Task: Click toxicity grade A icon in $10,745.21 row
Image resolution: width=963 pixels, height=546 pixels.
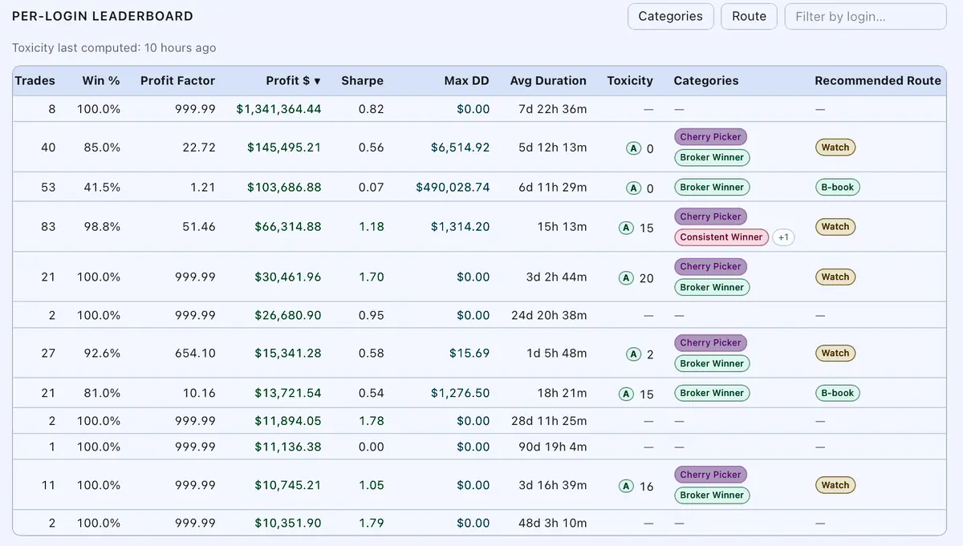Action: pyautogui.click(x=627, y=486)
